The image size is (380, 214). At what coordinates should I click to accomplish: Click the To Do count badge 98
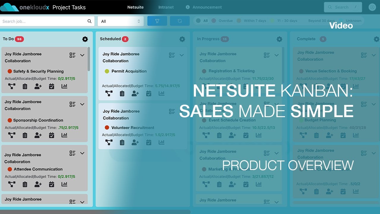point(20,39)
